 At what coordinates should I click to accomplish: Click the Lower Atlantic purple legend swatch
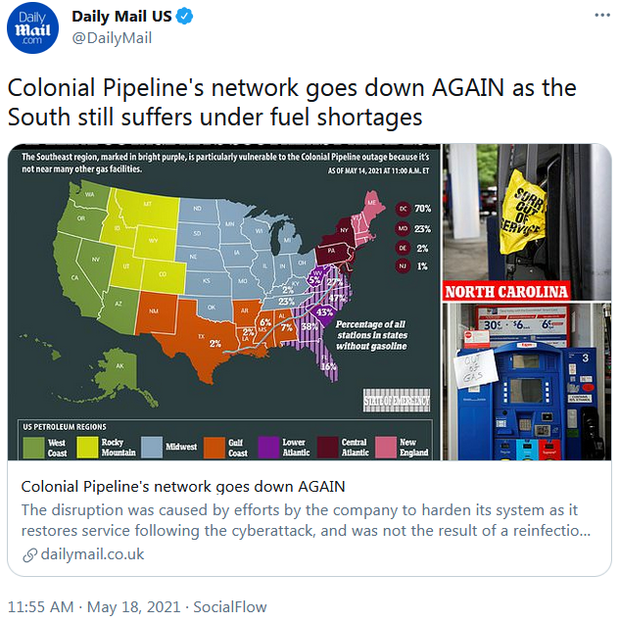268,448
